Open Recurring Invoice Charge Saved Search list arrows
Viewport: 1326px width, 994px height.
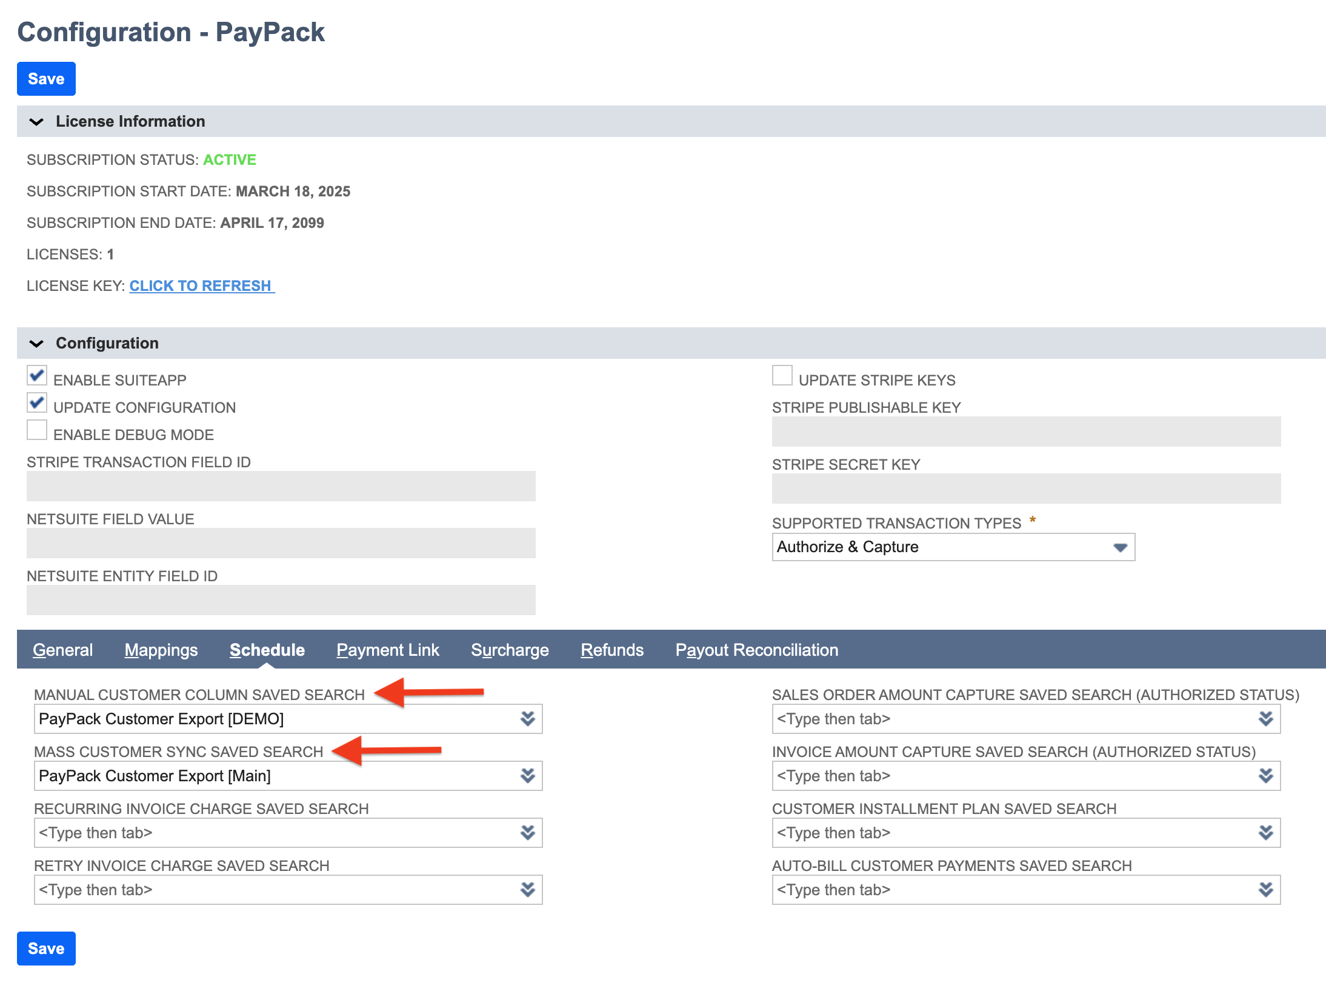coord(528,833)
